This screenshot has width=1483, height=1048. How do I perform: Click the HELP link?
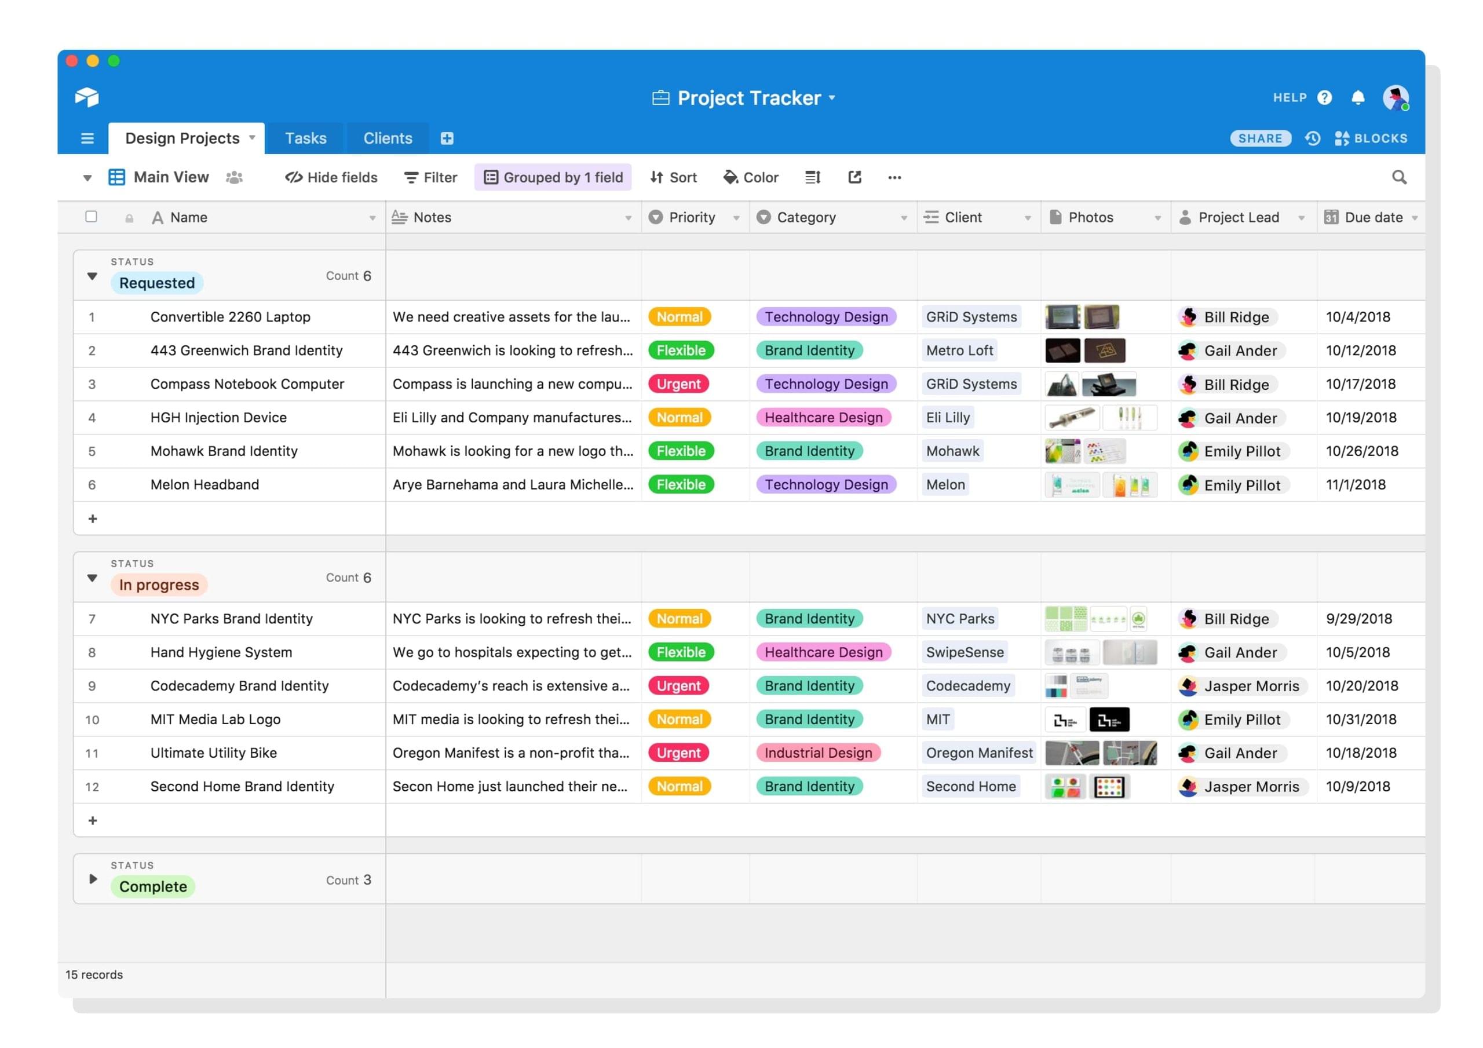[1290, 97]
